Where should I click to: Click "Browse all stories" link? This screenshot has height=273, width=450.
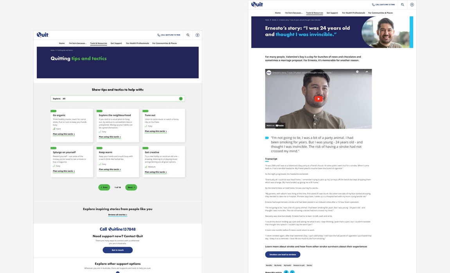[x=117, y=215]
